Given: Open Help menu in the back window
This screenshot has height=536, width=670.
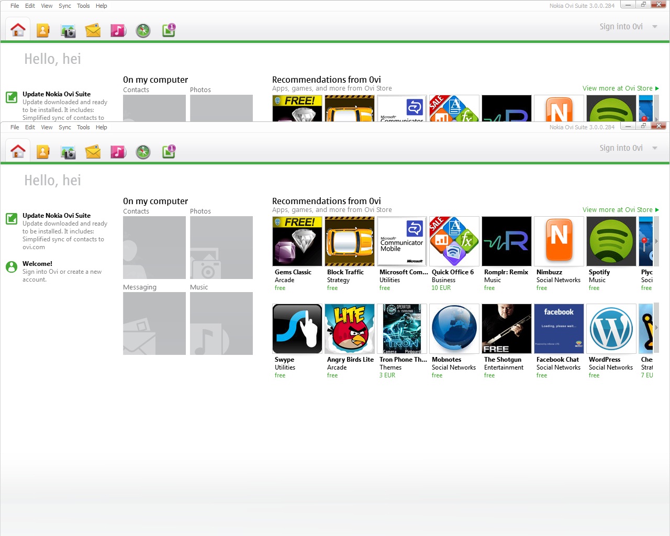Looking at the screenshot, I should (x=102, y=6).
